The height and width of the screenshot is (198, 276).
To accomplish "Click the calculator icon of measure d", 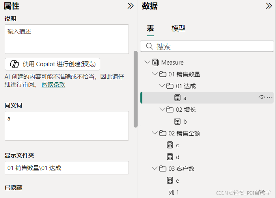I will coord(170,157).
